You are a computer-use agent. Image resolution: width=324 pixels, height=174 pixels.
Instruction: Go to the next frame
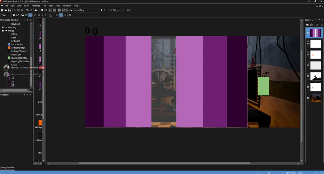105,10
